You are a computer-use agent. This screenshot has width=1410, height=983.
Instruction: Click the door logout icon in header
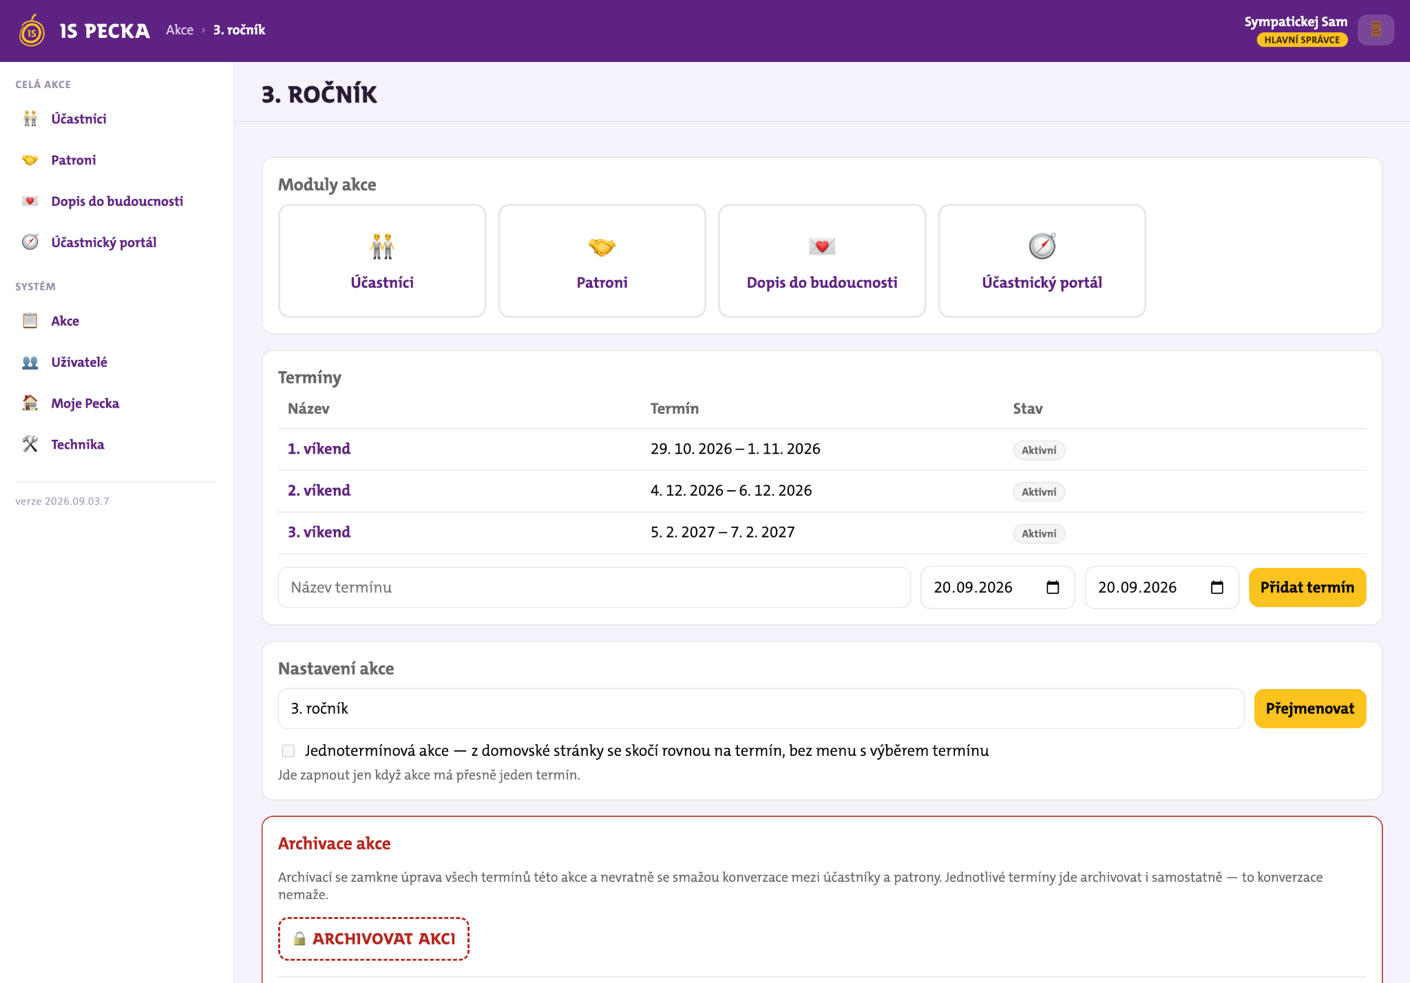pyautogui.click(x=1376, y=30)
